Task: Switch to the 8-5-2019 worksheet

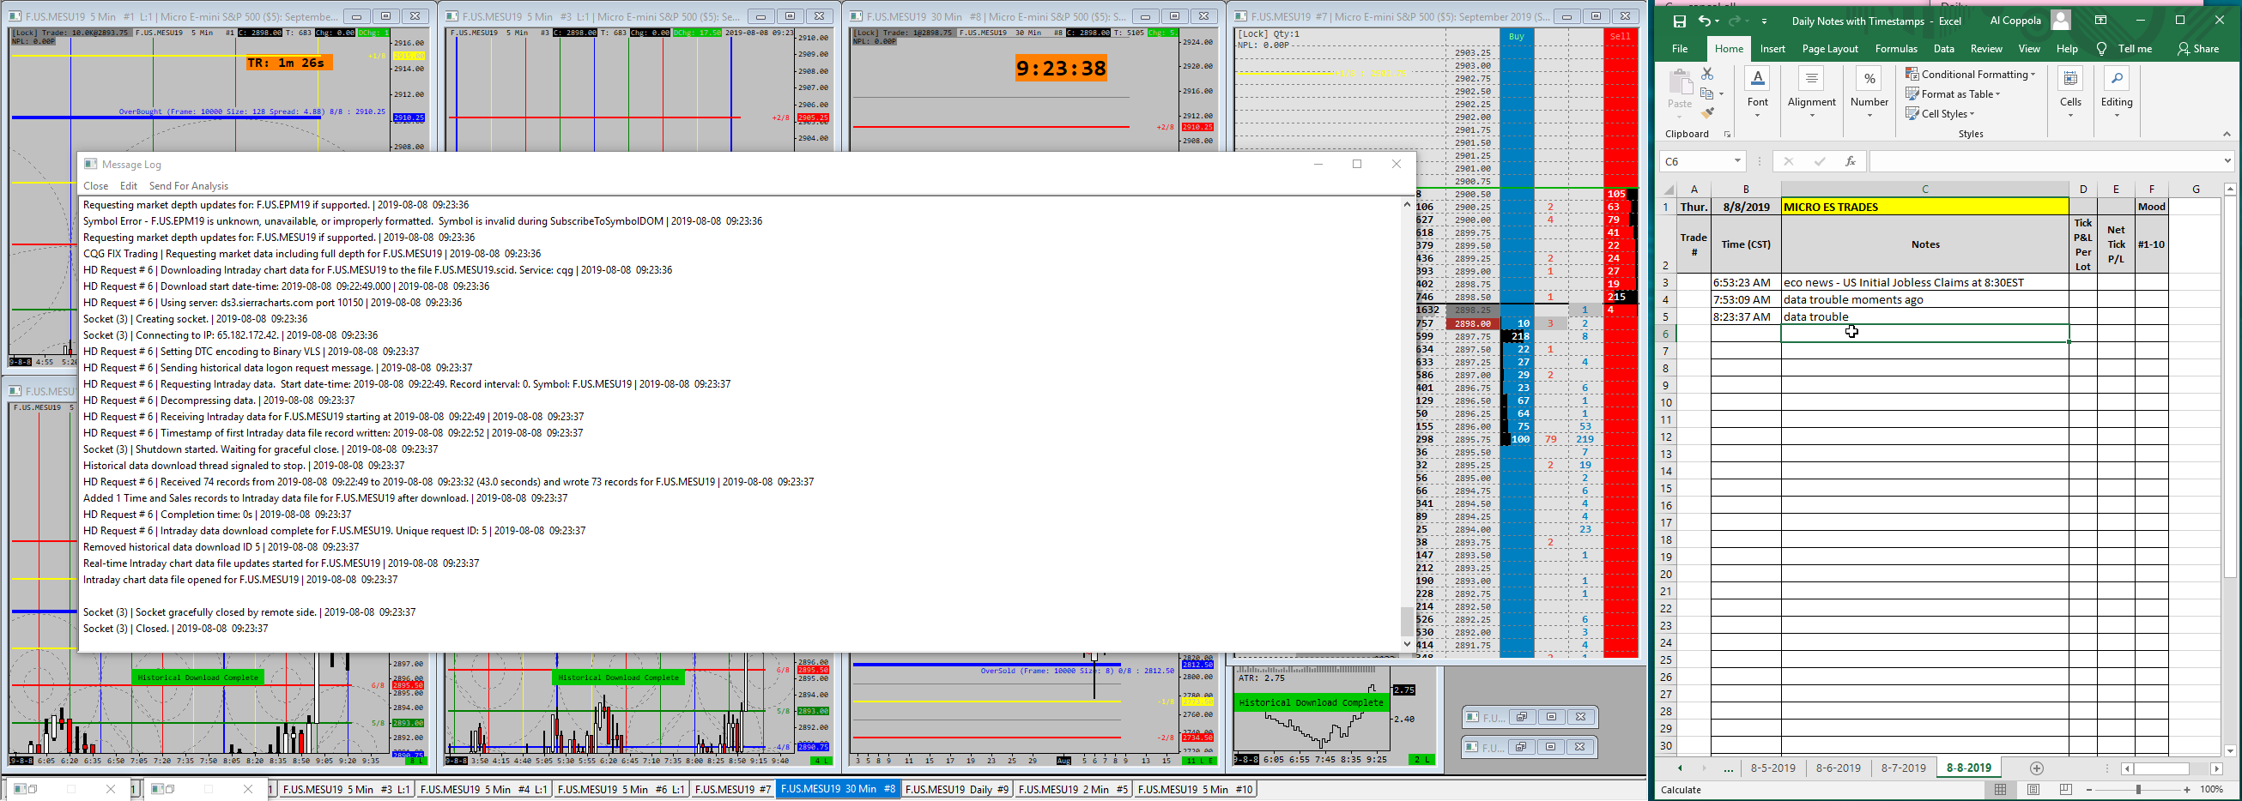Action: pos(1772,768)
